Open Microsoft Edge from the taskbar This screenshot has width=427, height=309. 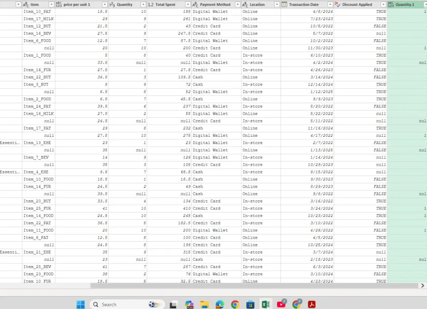pos(220,304)
